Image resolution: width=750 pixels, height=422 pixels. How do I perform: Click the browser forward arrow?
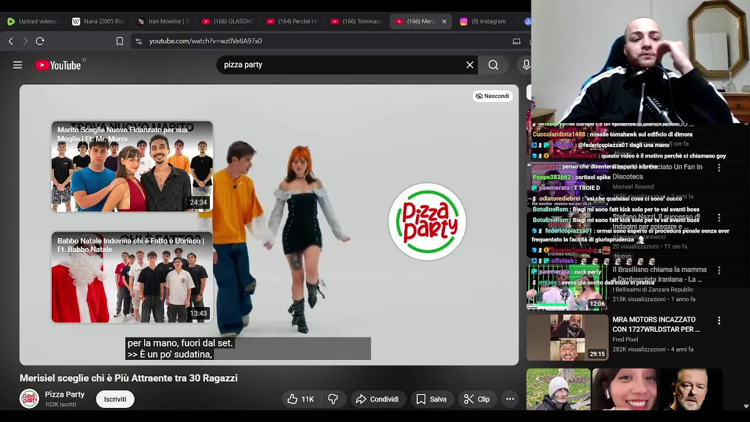tap(25, 41)
